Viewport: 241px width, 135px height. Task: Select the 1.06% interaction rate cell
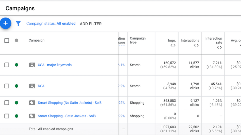tap(216, 103)
